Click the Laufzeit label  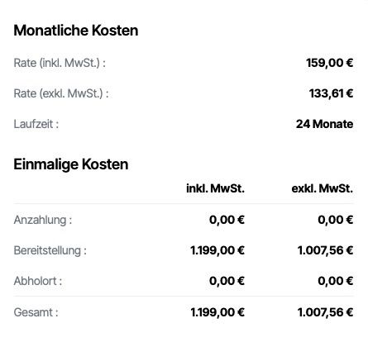point(36,124)
